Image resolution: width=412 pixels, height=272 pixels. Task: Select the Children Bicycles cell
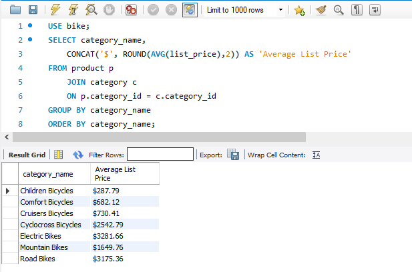coord(54,191)
